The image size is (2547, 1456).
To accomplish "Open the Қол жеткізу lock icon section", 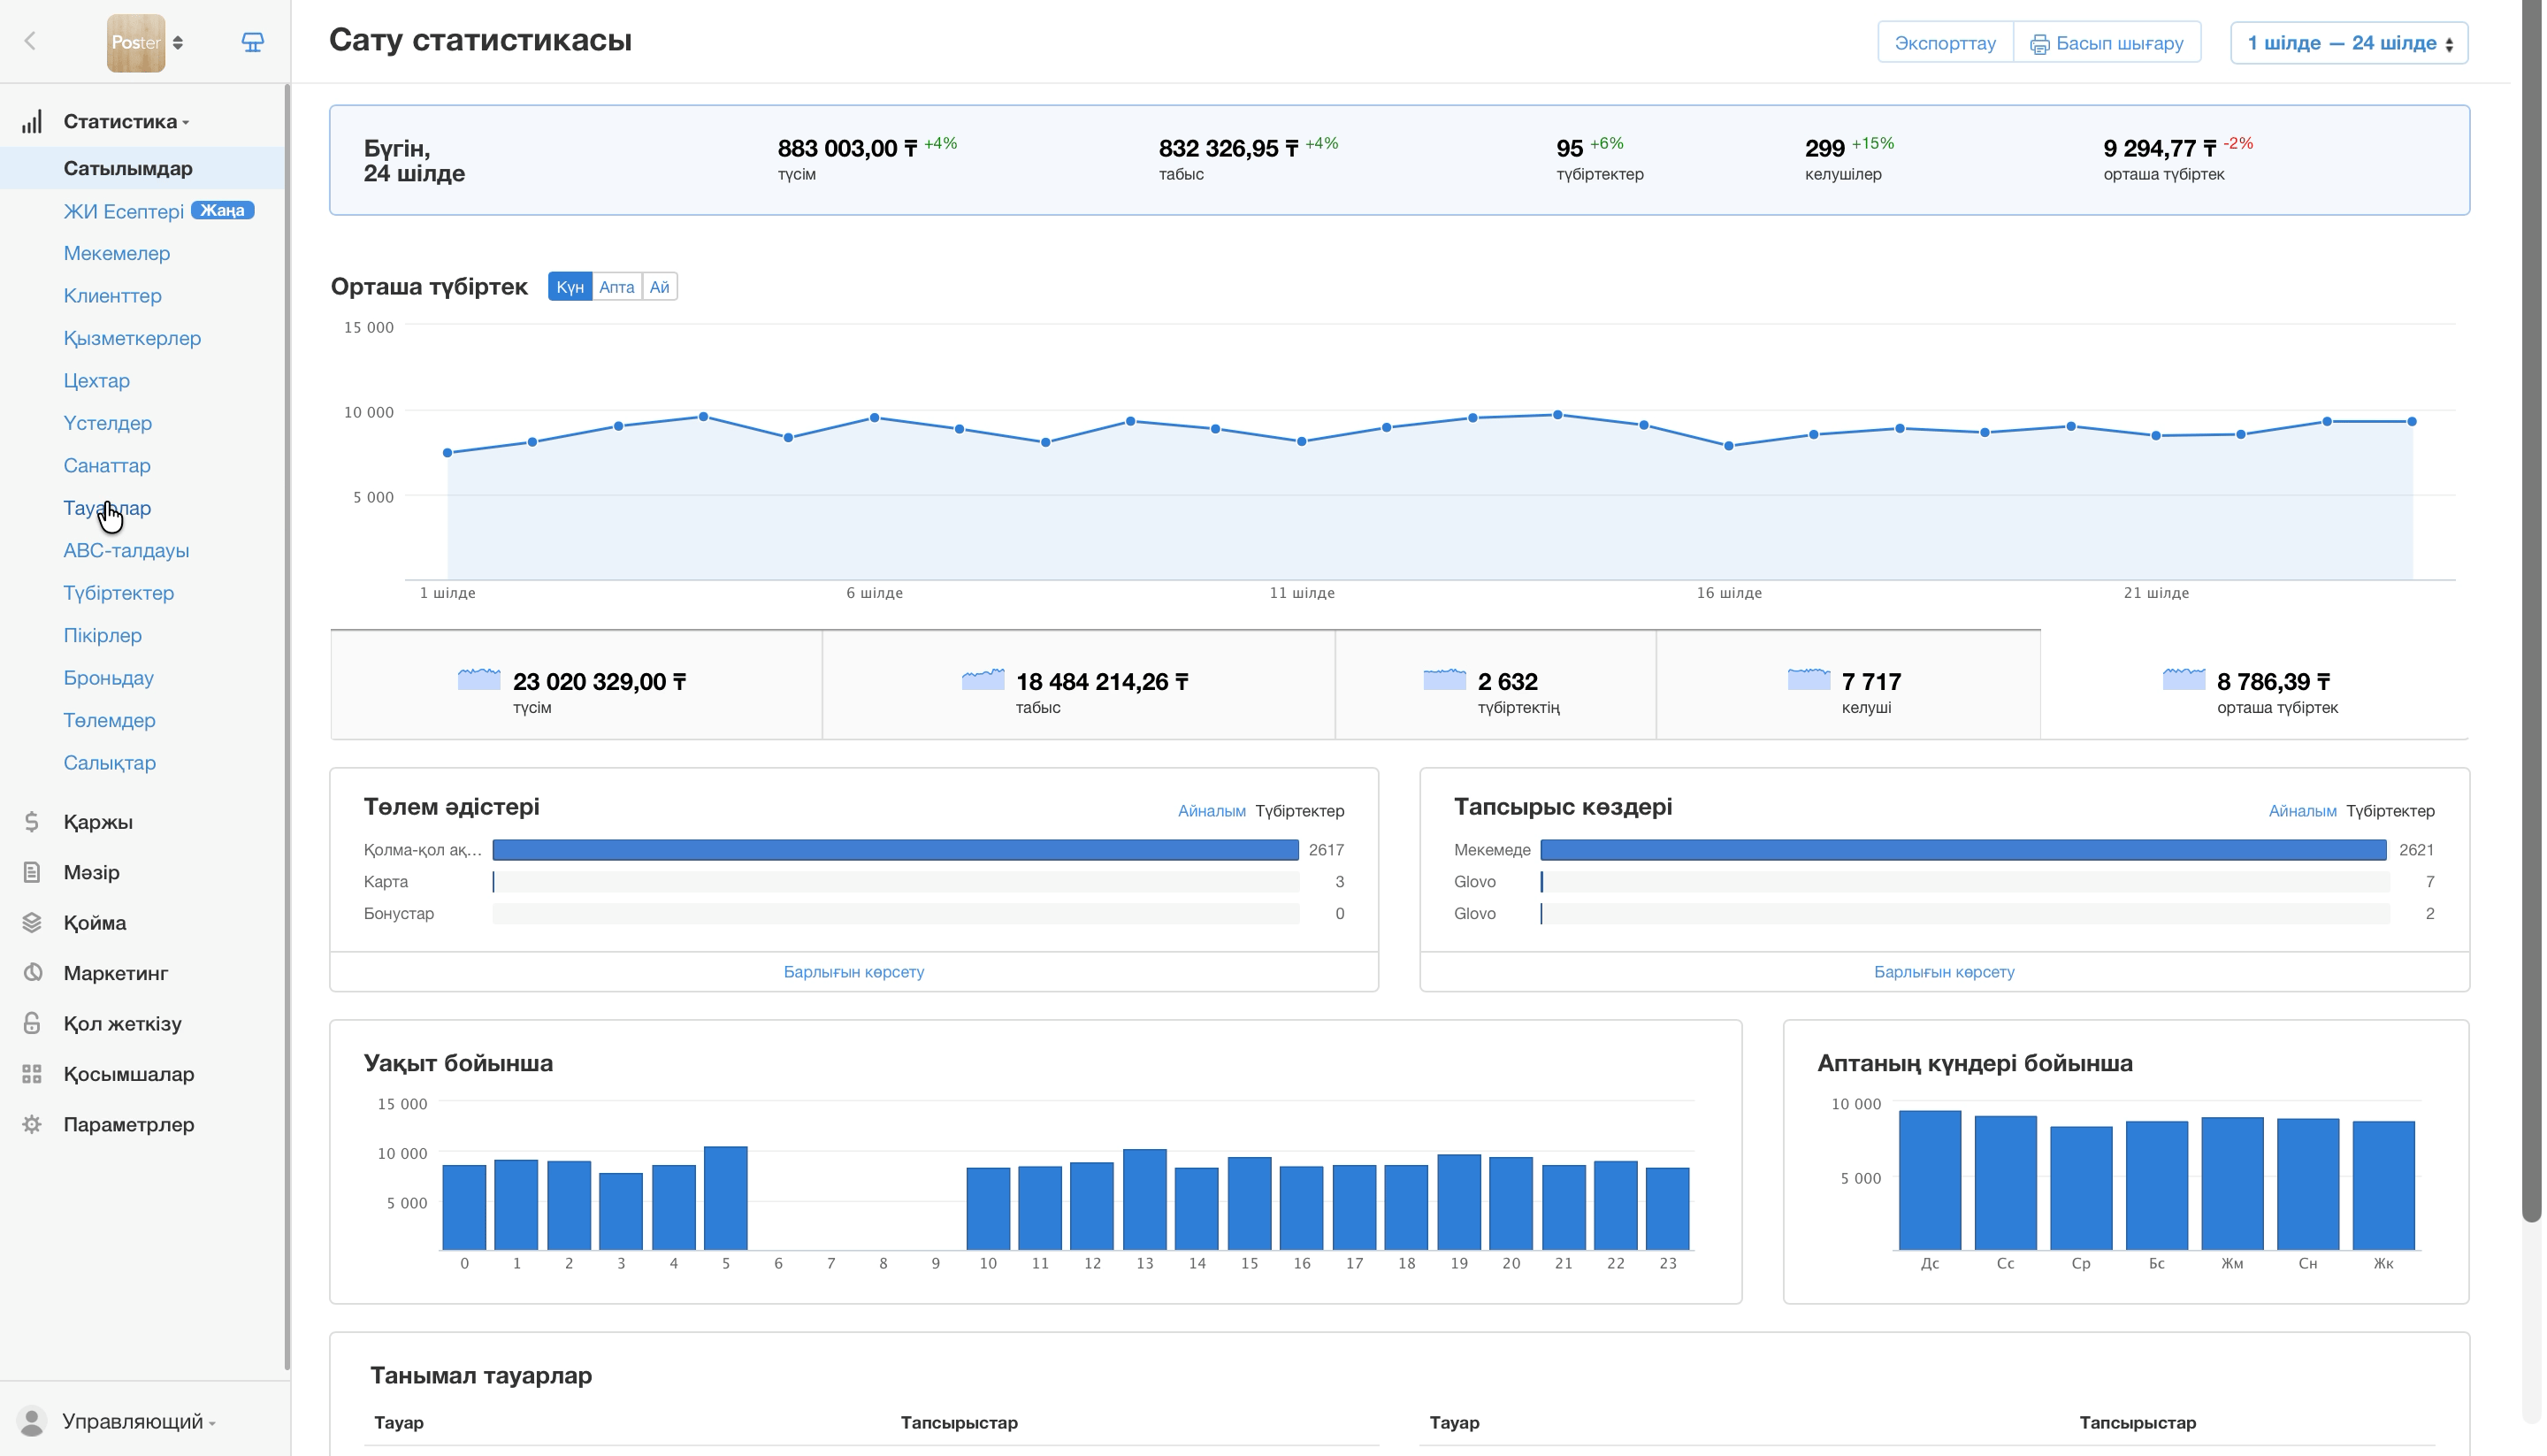I will (32, 1023).
